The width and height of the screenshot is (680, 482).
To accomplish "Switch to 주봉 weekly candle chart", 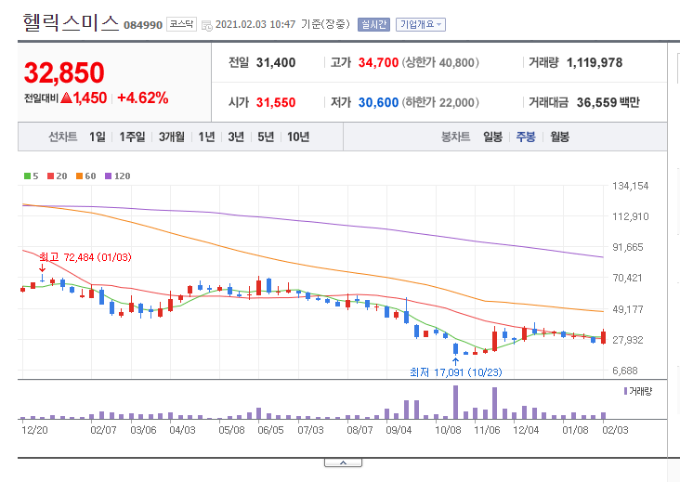I will tap(526, 137).
